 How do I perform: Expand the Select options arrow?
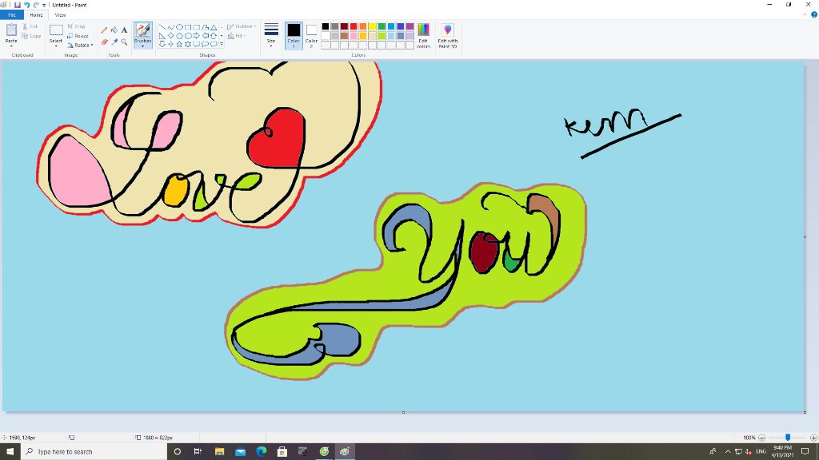[56, 46]
